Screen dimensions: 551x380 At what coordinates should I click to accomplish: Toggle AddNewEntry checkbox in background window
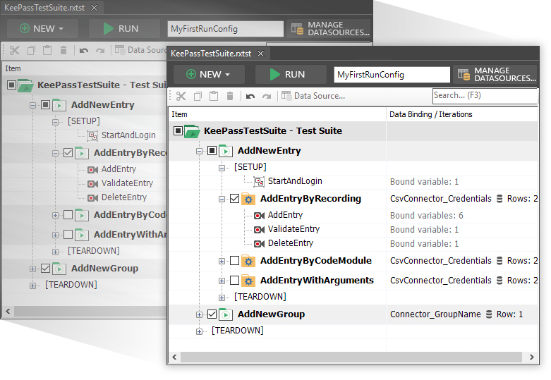pos(45,104)
